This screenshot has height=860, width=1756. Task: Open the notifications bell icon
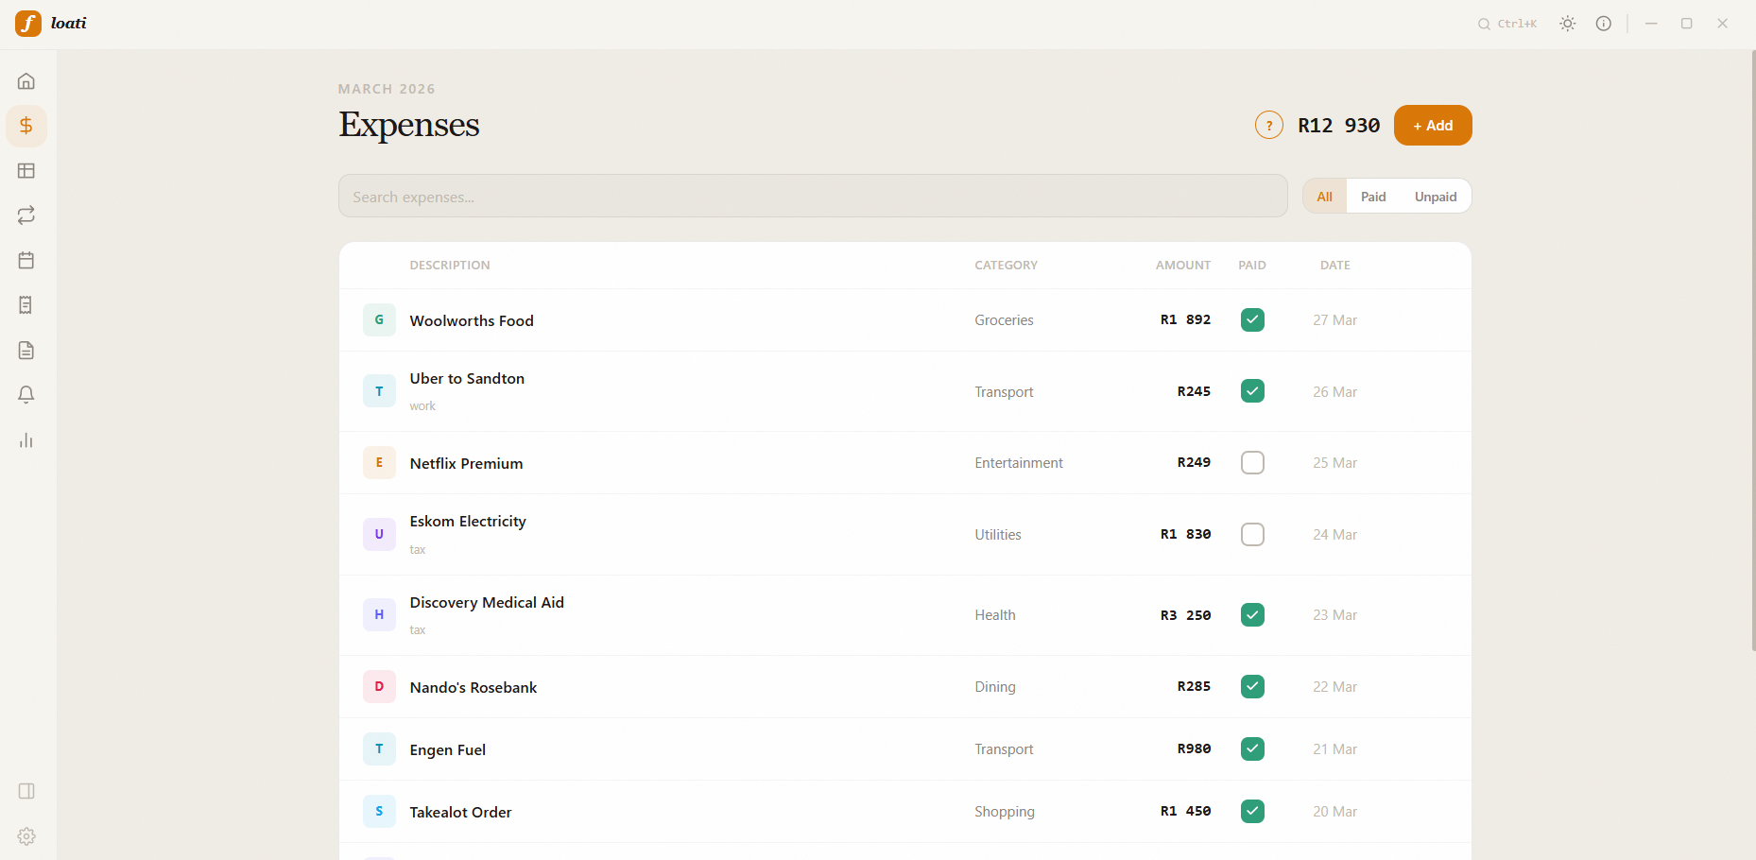tap(26, 395)
